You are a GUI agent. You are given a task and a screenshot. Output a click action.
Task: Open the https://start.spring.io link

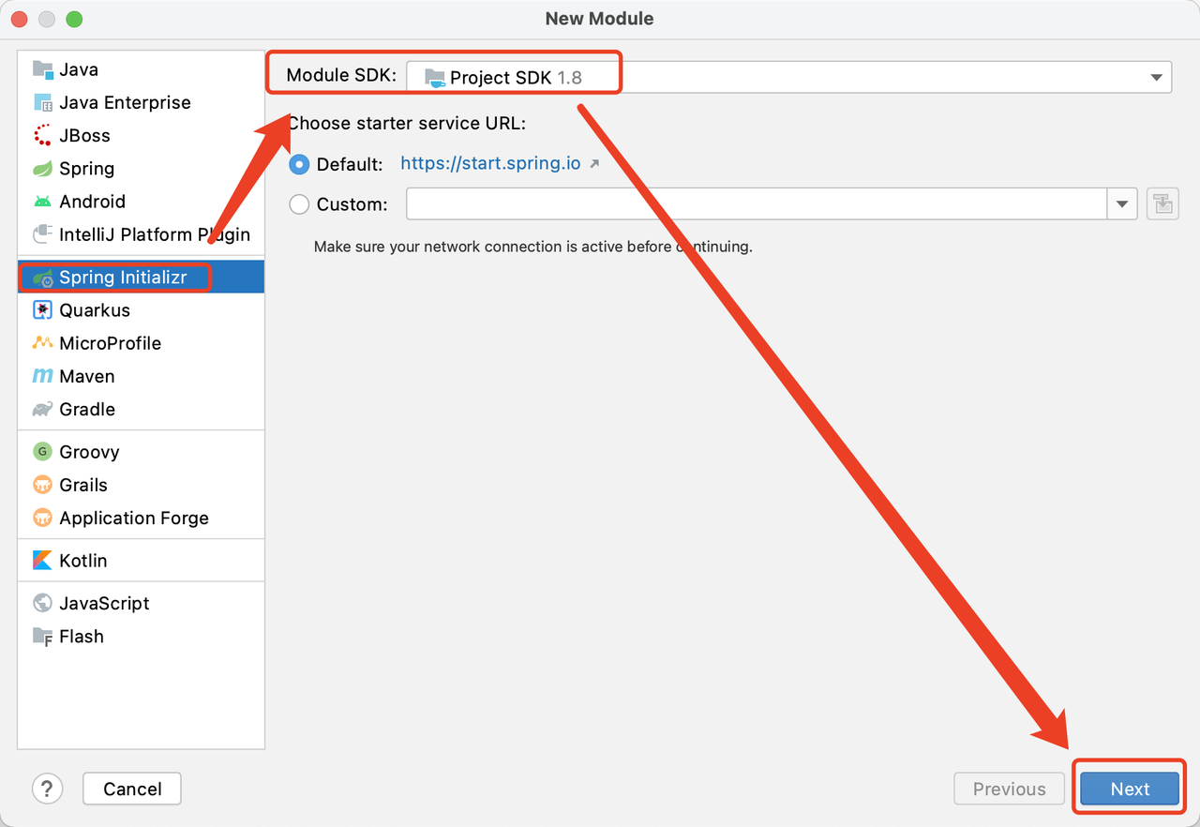pyautogui.click(x=490, y=163)
